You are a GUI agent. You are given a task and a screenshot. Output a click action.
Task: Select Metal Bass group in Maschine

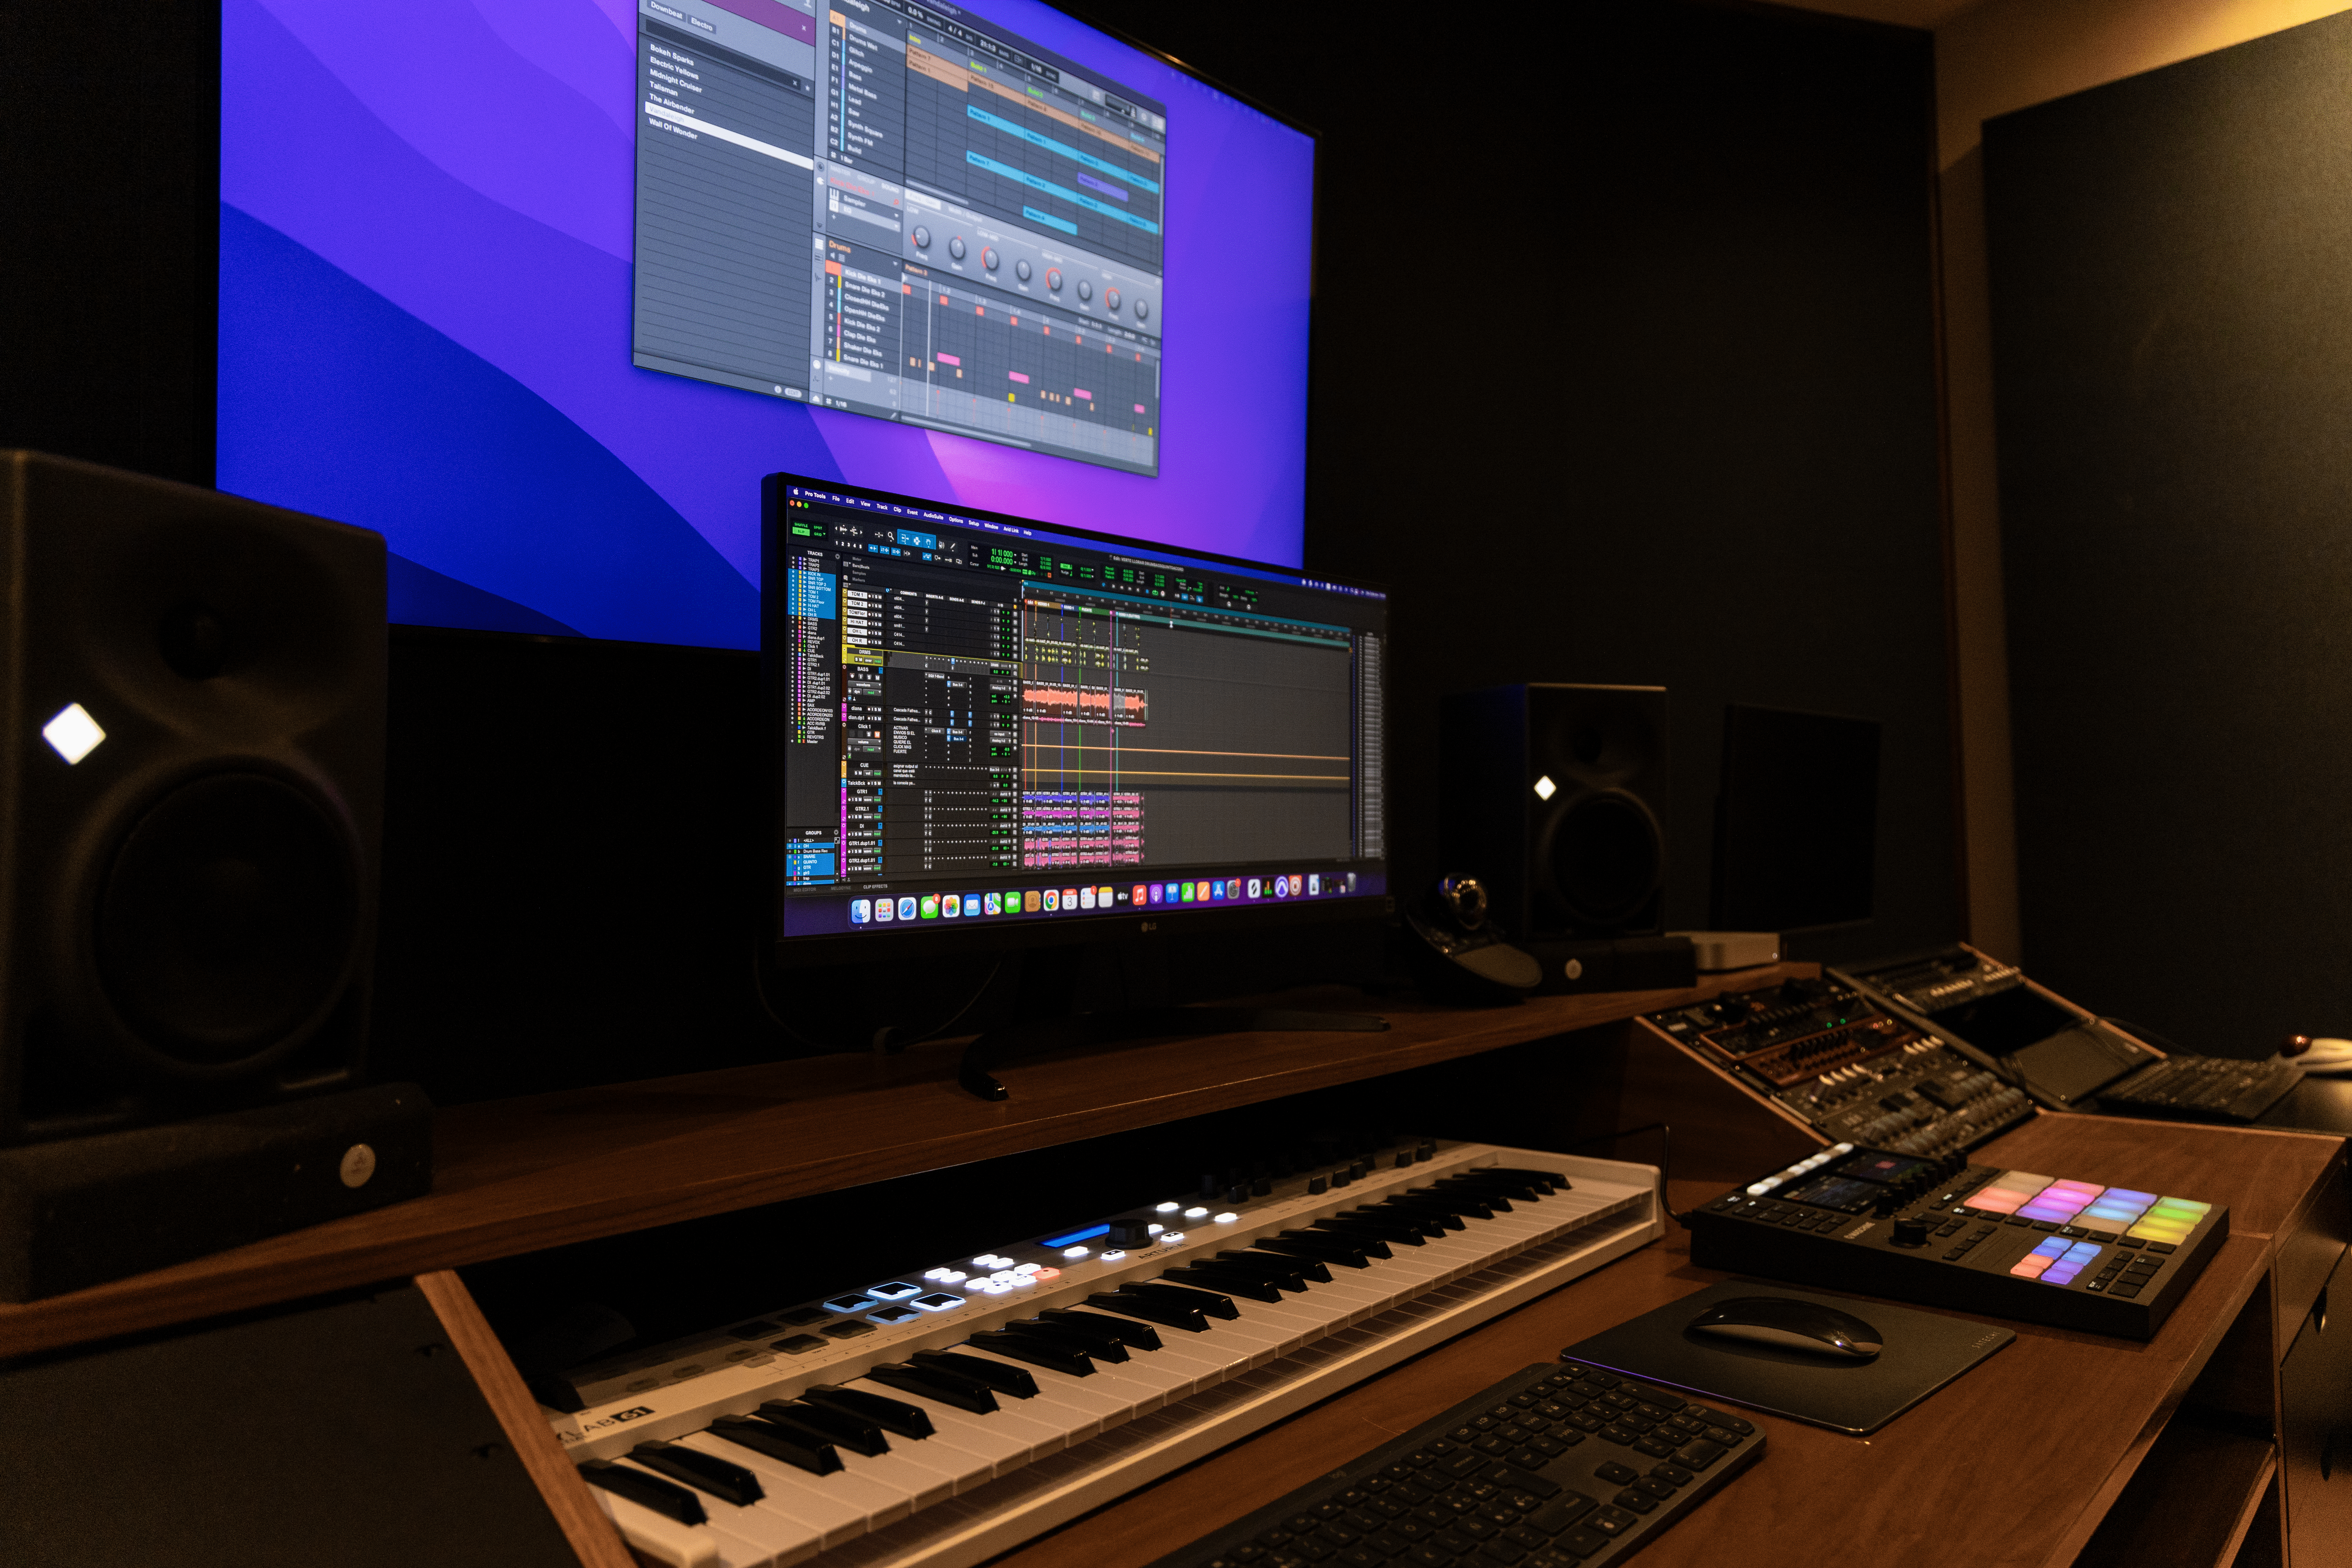pos(863,91)
